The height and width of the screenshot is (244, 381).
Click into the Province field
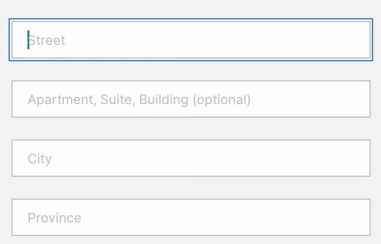tap(190, 217)
